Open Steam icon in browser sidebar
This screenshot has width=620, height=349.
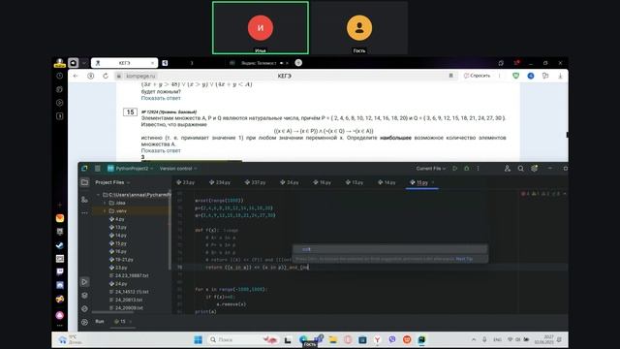60,245
